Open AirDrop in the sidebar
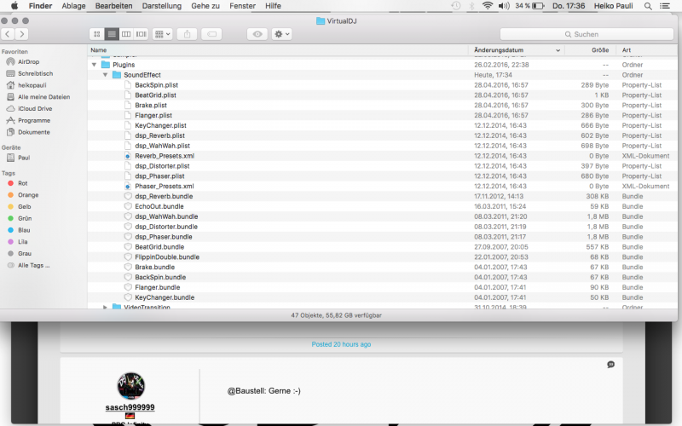This screenshot has height=426, width=682. click(29, 61)
